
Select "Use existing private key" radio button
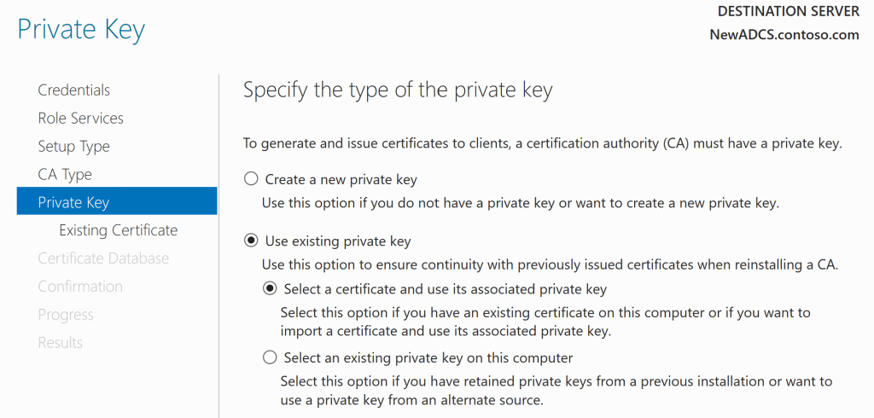(251, 241)
